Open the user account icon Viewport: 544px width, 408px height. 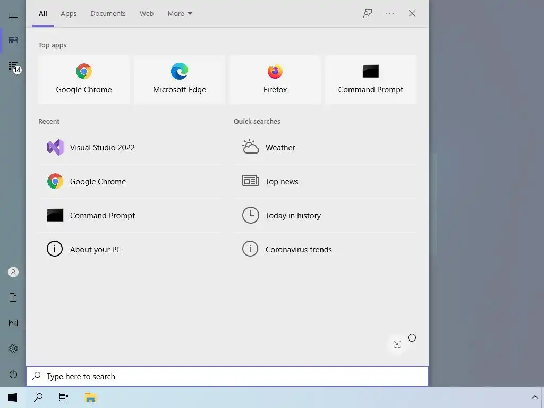click(x=13, y=272)
